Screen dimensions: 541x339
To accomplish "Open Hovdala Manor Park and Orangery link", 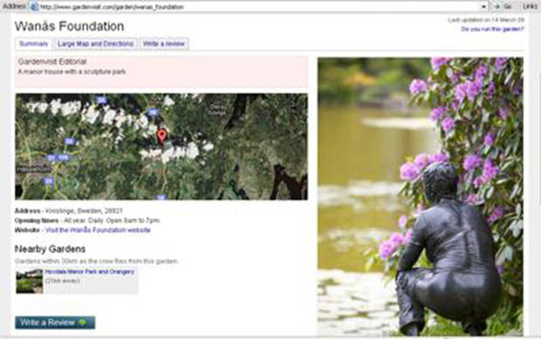I will tap(89, 272).
